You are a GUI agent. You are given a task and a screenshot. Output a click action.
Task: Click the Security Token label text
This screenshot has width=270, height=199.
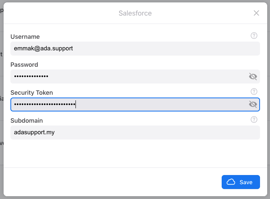(32, 93)
